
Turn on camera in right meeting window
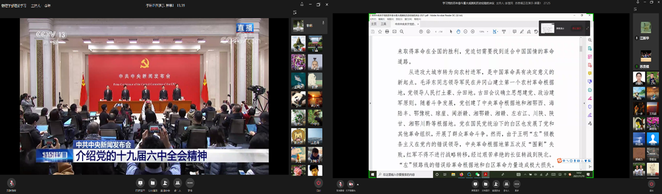click(x=351, y=183)
